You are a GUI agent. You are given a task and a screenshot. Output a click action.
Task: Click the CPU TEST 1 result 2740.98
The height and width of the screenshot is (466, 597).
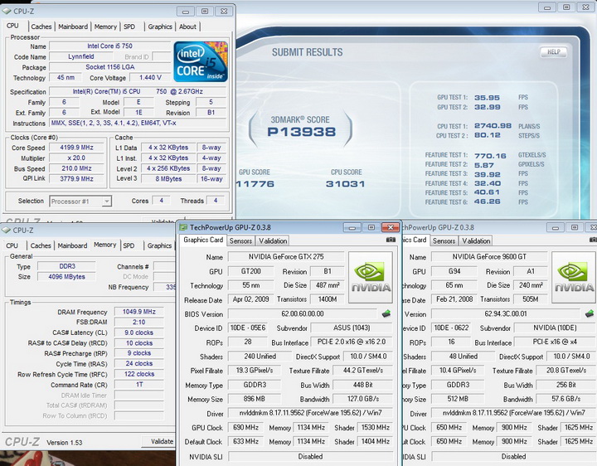click(493, 126)
